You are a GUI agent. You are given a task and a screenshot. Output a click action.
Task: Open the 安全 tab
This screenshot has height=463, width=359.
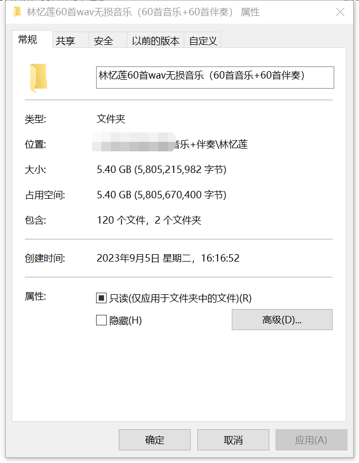108,41
